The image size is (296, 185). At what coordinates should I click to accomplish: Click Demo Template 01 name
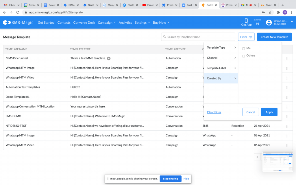18,97
